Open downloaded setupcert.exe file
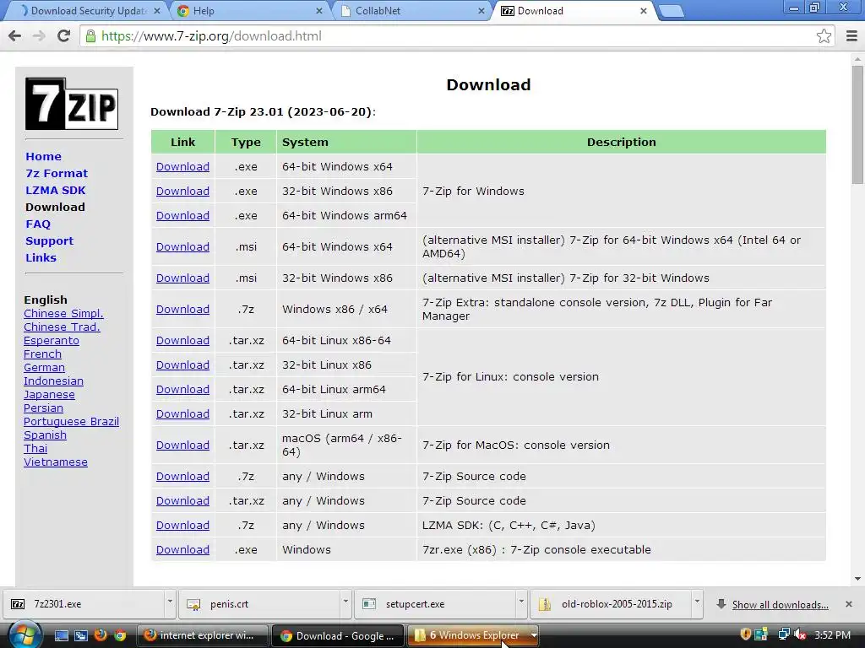The height and width of the screenshot is (648, 865). [x=435, y=604]
